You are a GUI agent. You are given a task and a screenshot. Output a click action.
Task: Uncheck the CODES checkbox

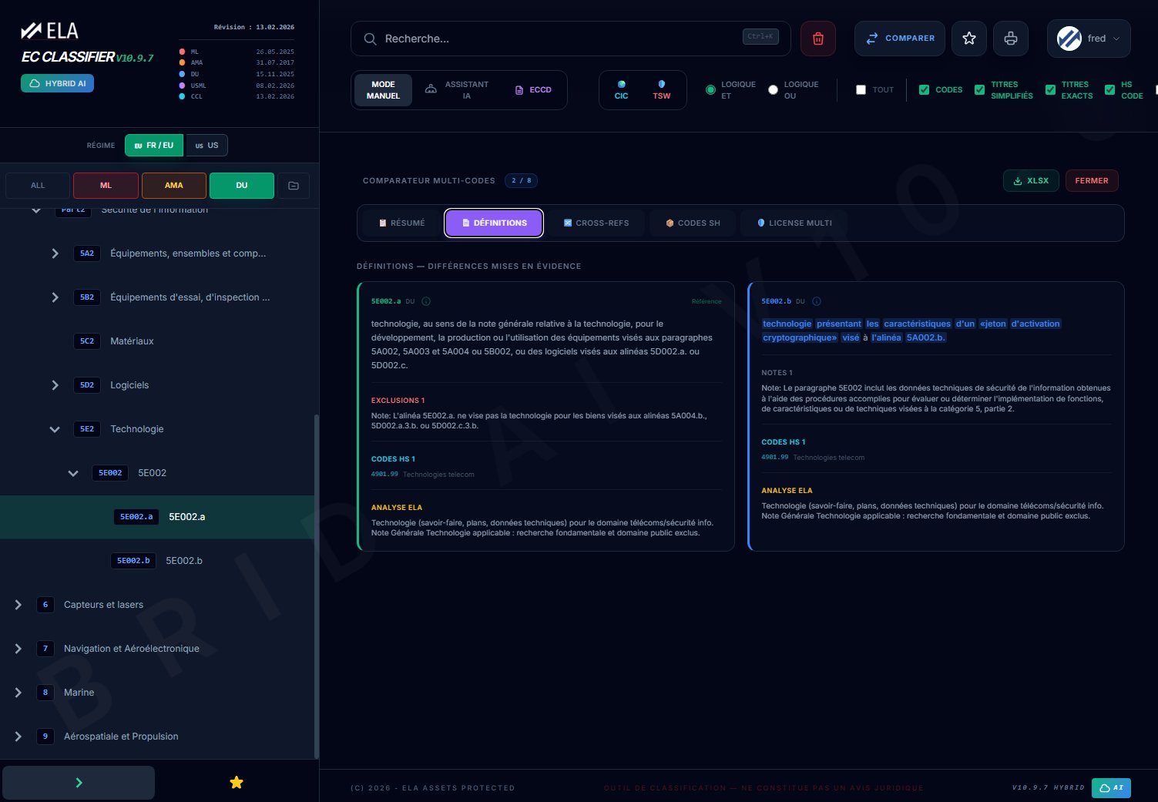[x=924, y=90]
